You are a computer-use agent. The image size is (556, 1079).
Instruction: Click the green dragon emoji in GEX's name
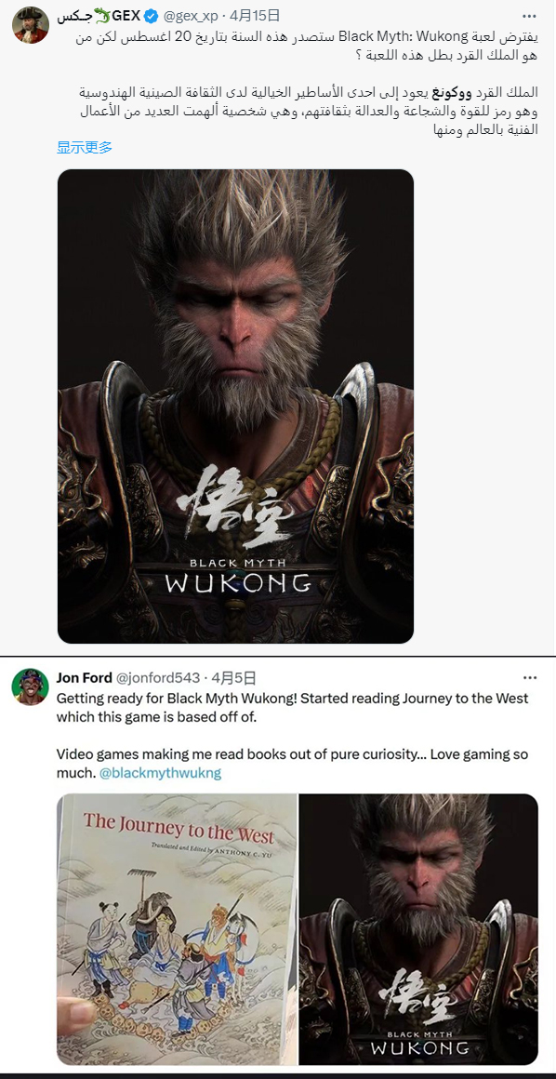[102, 15]
